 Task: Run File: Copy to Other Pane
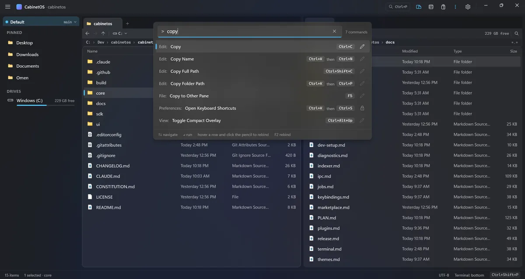pyautogui.click(x=262, y=96)
